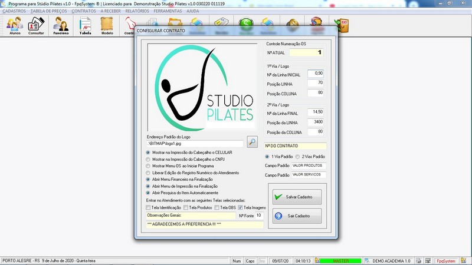Screen dimensions: 472x265
Task: Click the EXIT door icon
Action: [x=342, y=25]
